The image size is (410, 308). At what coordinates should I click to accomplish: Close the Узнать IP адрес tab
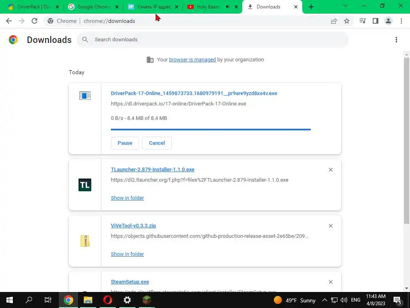[x=177, y=7]
